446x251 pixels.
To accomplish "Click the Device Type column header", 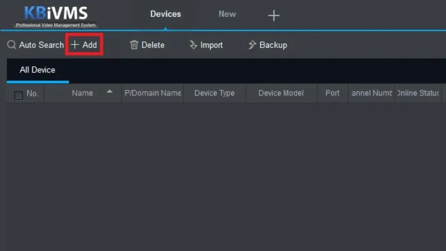I will click(x=214, y=93).
